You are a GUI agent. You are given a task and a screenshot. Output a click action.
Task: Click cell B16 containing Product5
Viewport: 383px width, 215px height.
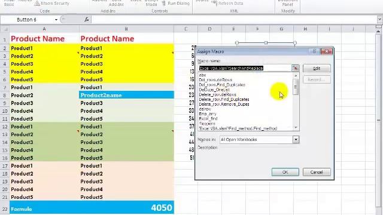tap(126, 158)
